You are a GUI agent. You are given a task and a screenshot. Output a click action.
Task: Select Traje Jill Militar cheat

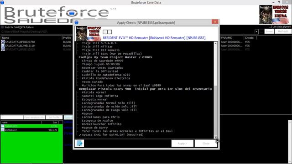[x=97, y=46]
